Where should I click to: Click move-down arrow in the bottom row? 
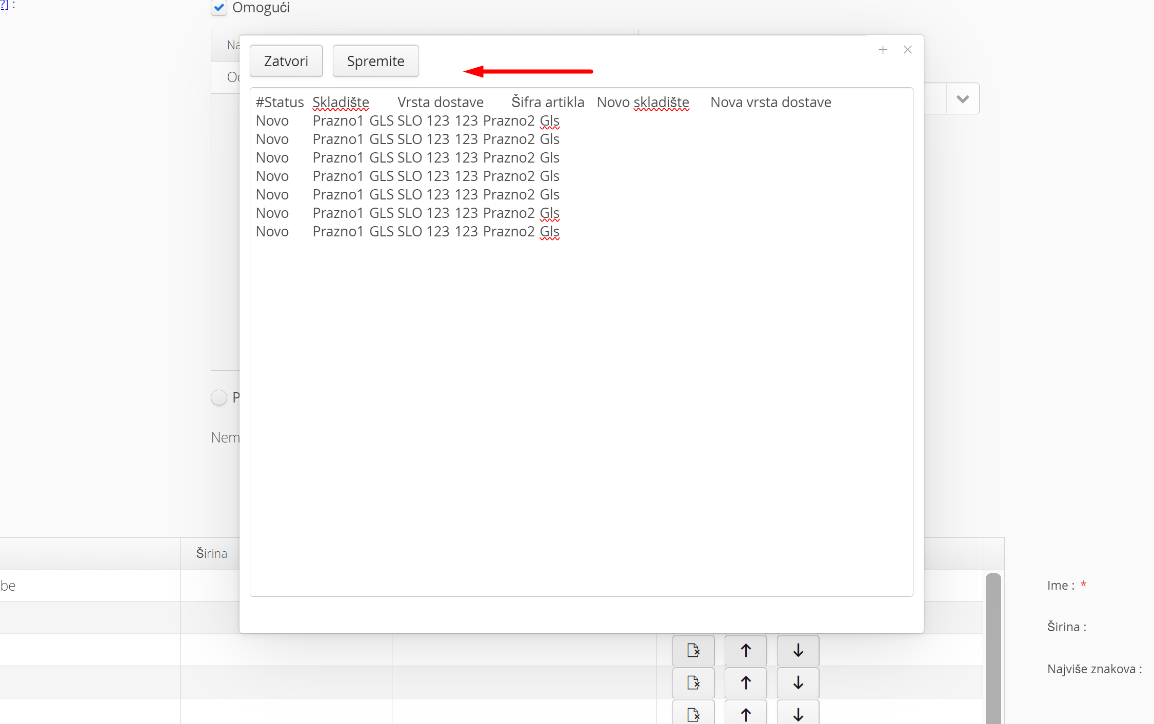click(798, 714)
